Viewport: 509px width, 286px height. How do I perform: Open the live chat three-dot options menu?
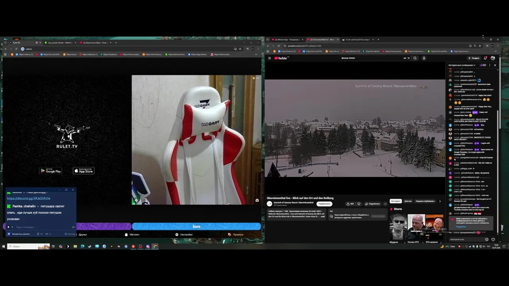point(490,65)
